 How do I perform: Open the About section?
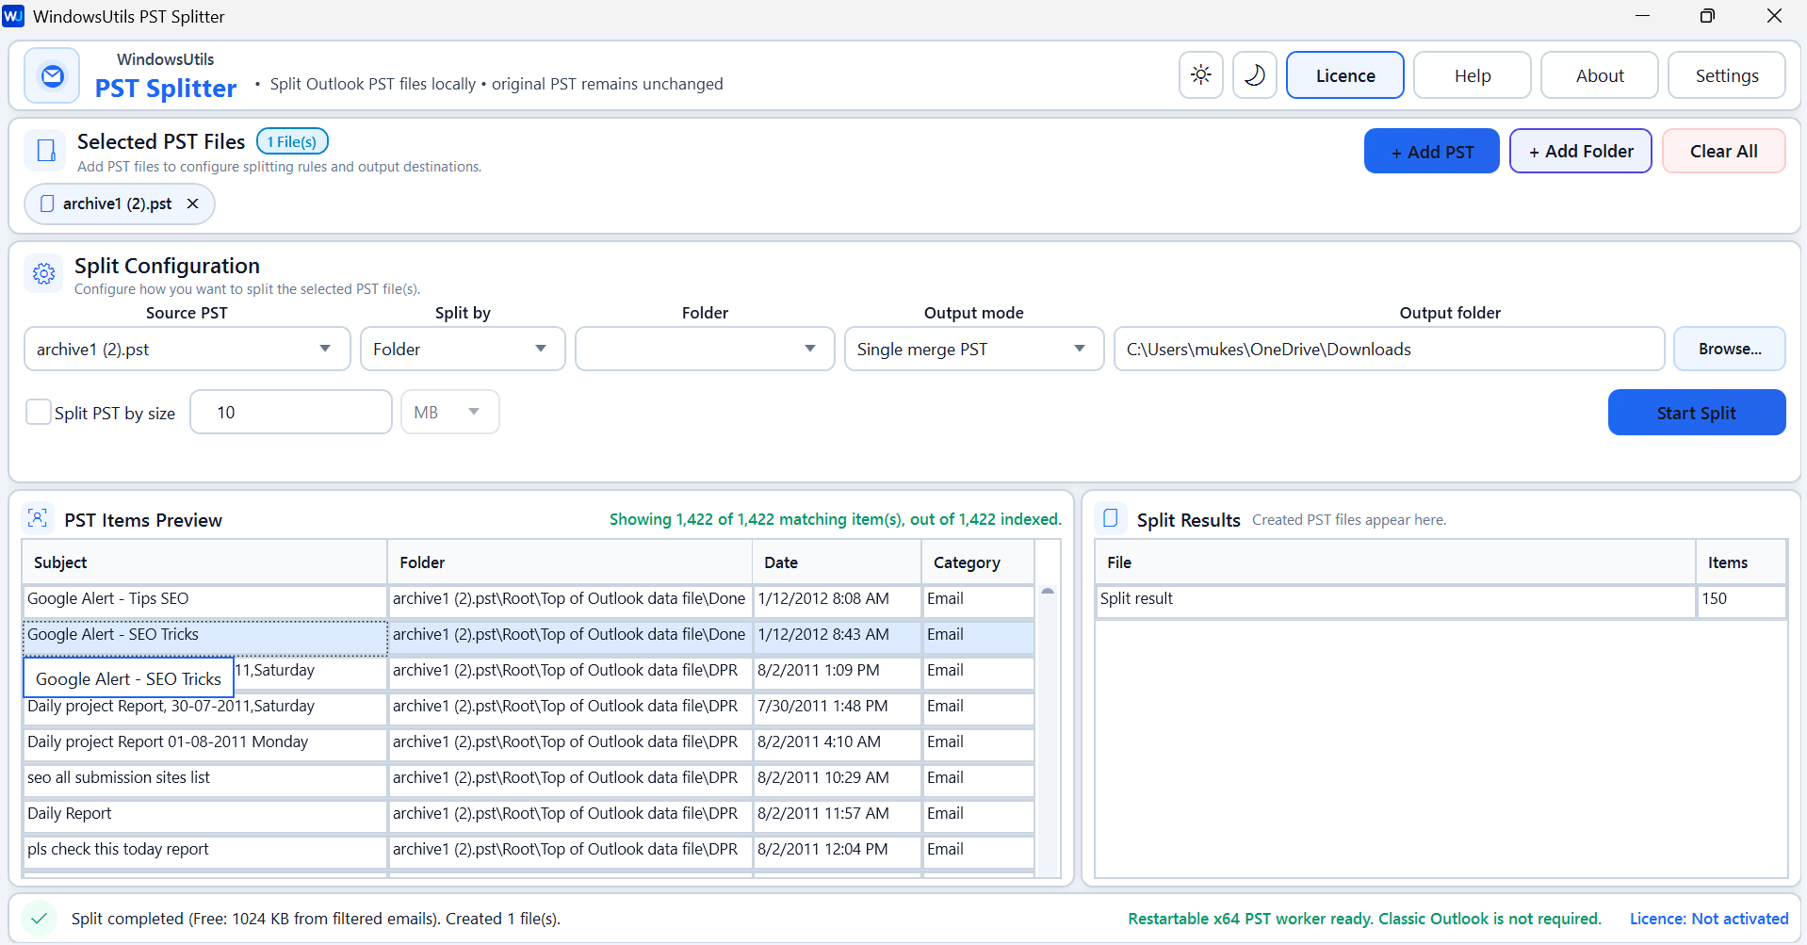coord(1599,75)
